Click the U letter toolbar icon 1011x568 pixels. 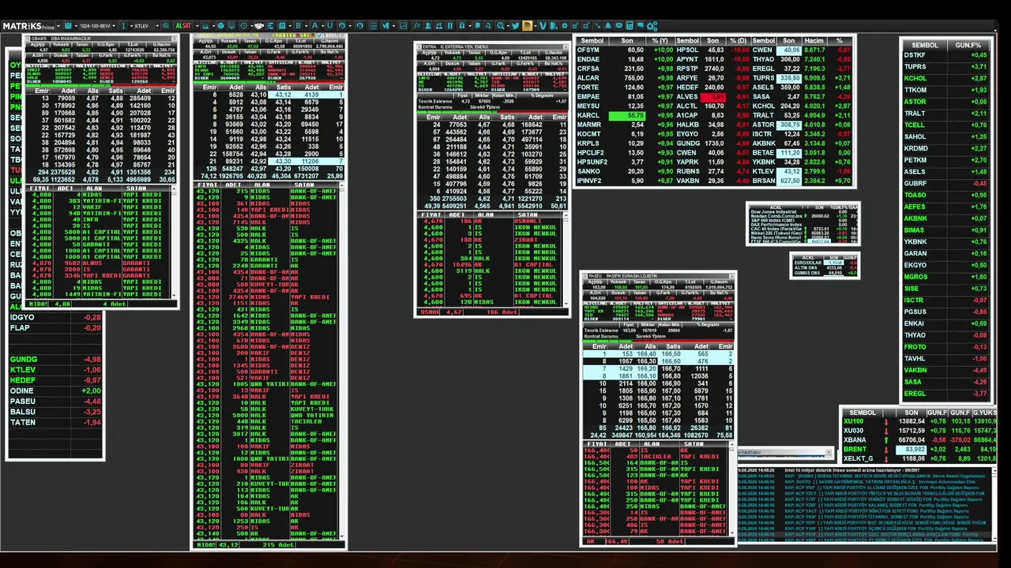329,26
